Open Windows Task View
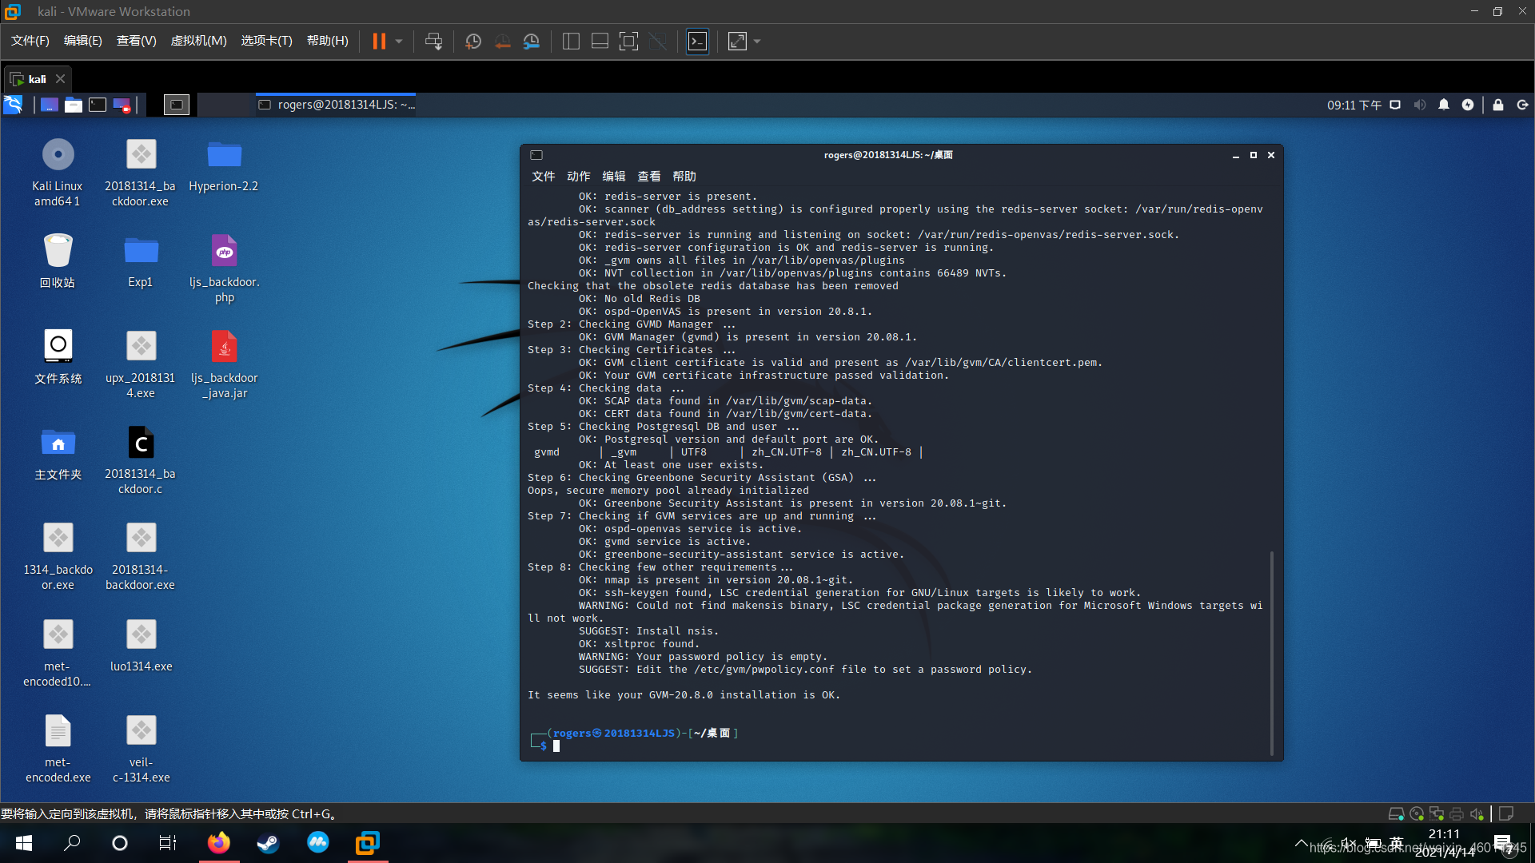Image resolution: width=1535 pixels, height=863 pixels. pos(168,843)
